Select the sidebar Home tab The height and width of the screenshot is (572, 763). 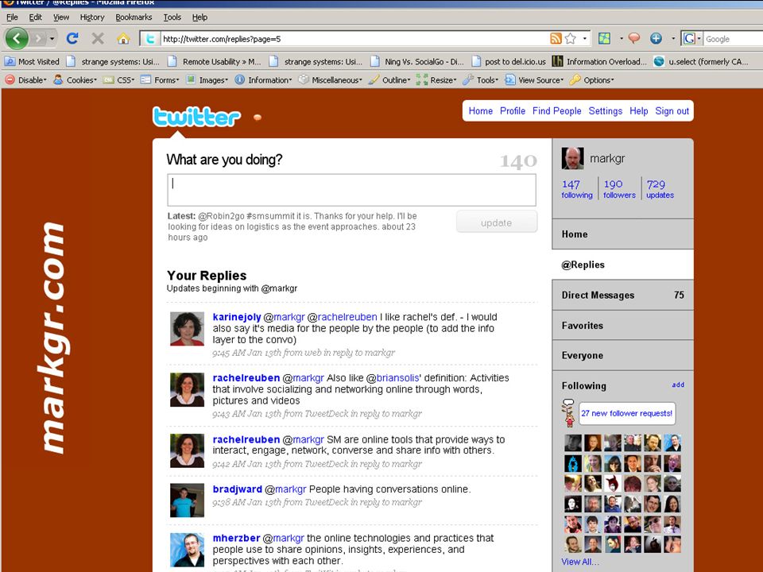click(x=622, y=234)
